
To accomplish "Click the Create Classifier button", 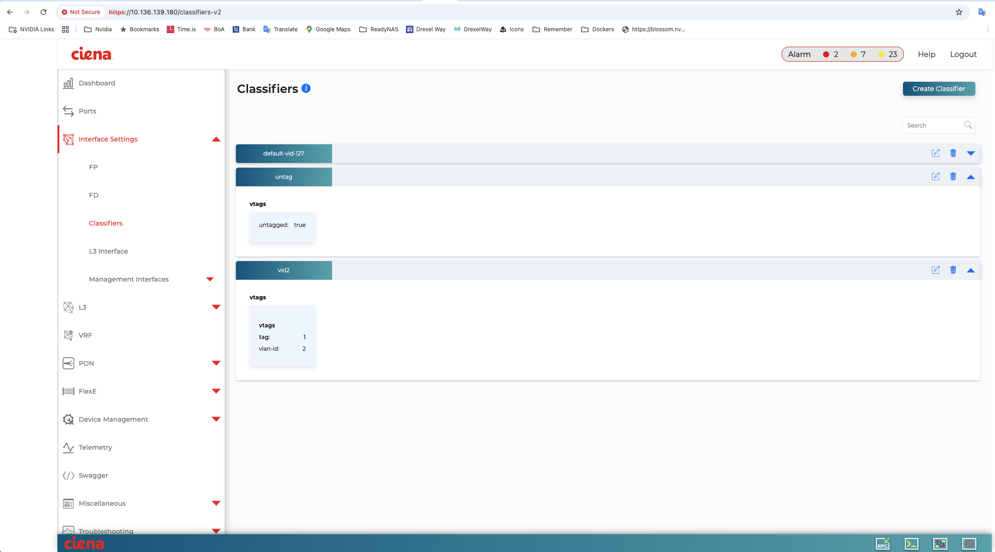I will coord(938,89).
